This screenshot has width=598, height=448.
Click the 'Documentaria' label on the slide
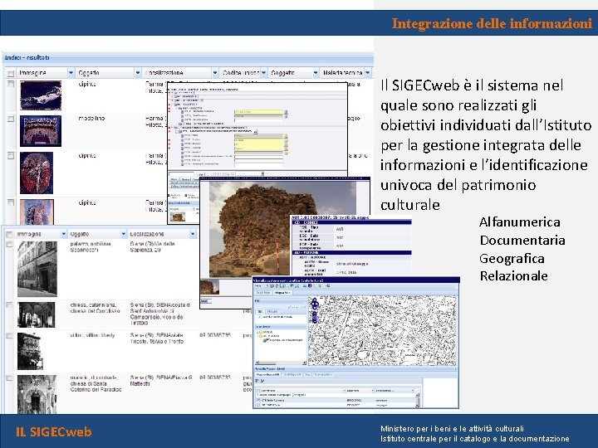(522, 241)
